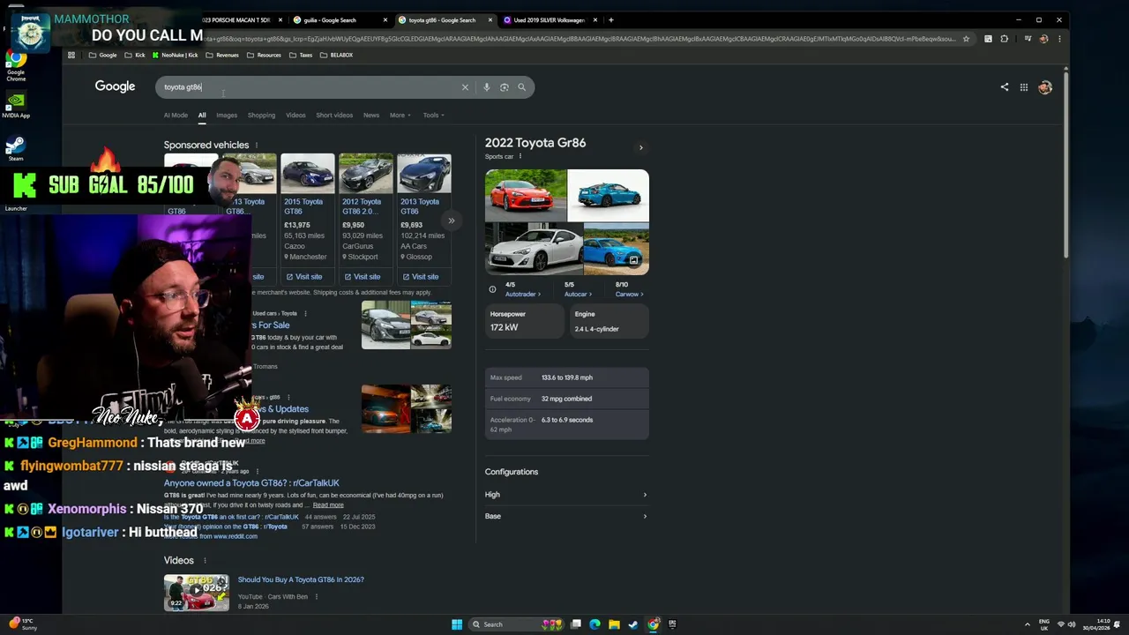Open the bookmarks bar apps grid
Viewport: 1129px width, 635px height.
click(71, 55)
